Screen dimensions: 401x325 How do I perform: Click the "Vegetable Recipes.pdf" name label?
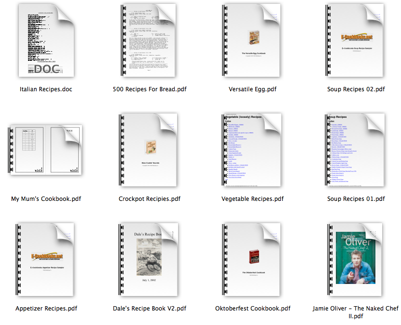pos(253,199)
